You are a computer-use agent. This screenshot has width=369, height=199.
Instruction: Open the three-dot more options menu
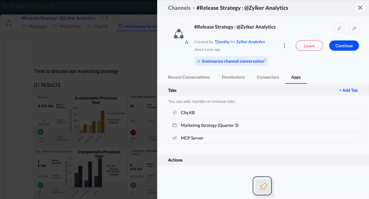click(284, 46)
